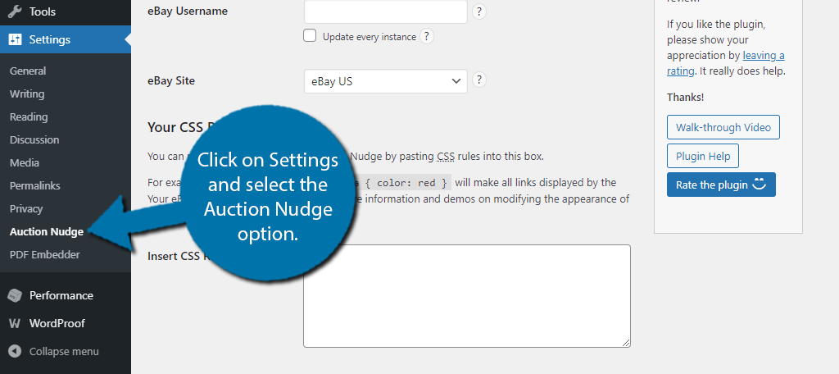Click into the eBay Username field
Screen dimensions: 839x374
(386, 11)
